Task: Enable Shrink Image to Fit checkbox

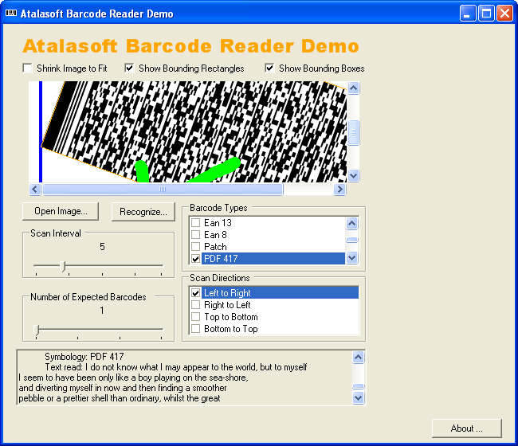Action: point(27,68)
